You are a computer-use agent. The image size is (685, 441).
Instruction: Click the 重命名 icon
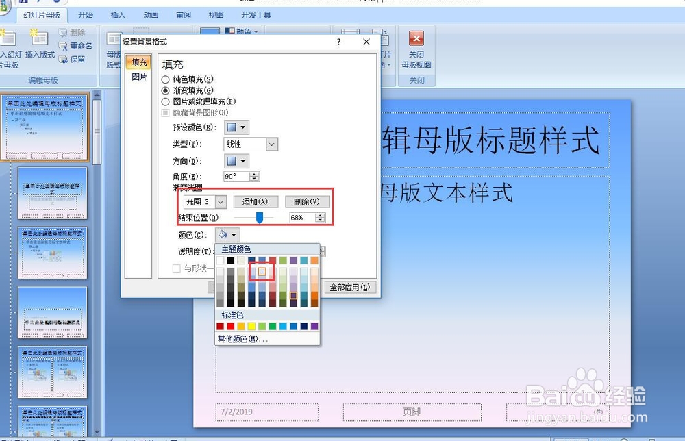(x=64, y=45)
